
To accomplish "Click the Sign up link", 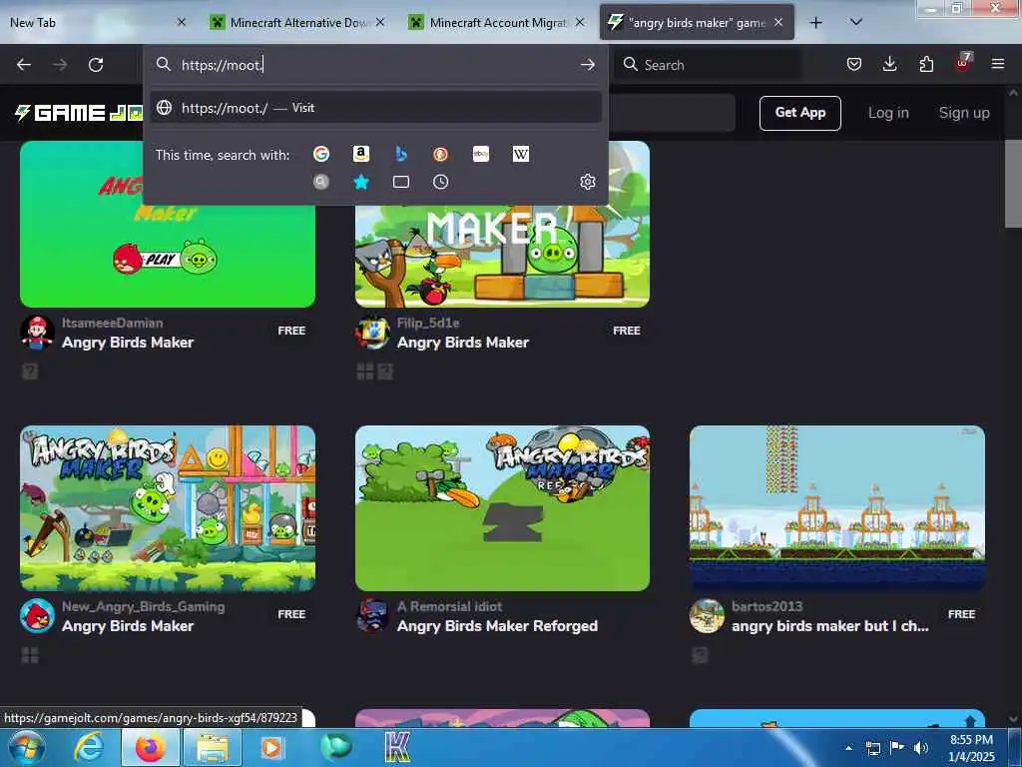I will point(963,113).
